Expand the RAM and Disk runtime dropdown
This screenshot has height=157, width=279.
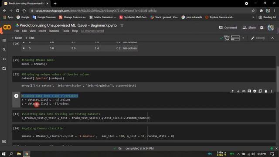point(243,38)
